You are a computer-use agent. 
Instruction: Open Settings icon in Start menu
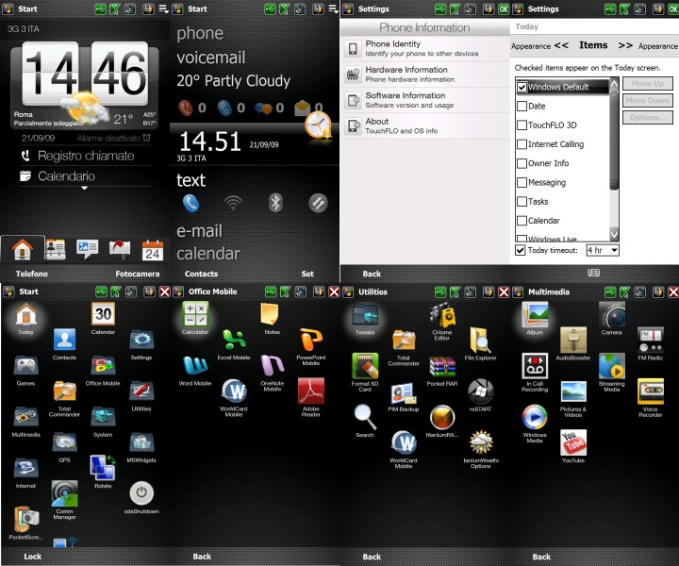tap(141, 340)
